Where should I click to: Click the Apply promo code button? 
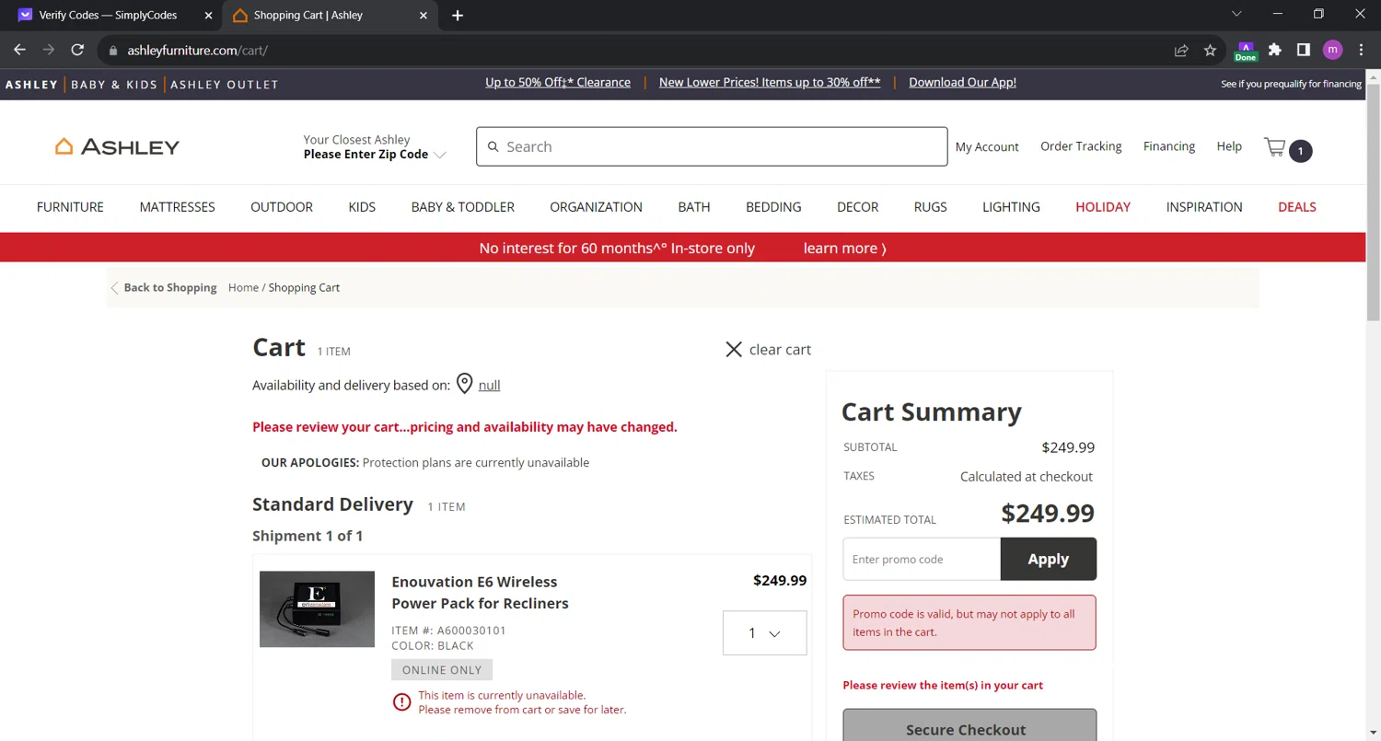[1049, 559]
